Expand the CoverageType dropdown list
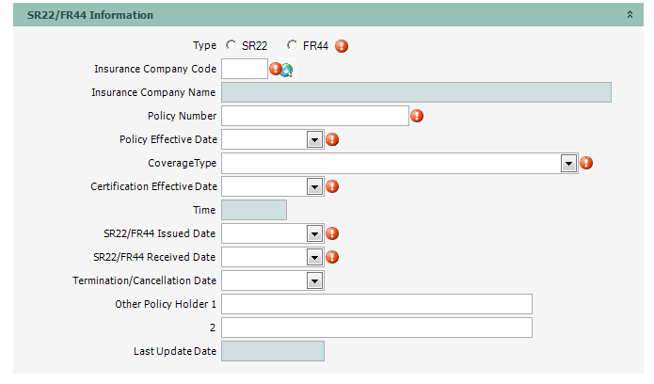 568,163
